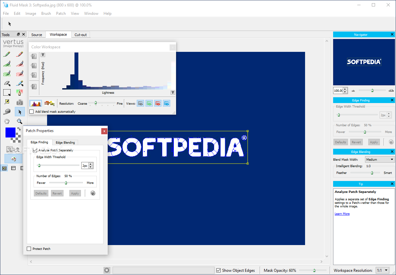396x275 pixels.
Task: Click Apply in the Edge Finding panel
Action: [x=374, y=142]
